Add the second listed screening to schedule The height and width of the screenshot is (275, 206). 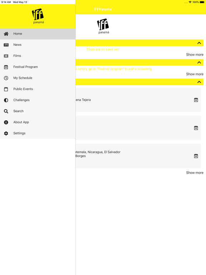pos(196,128)
